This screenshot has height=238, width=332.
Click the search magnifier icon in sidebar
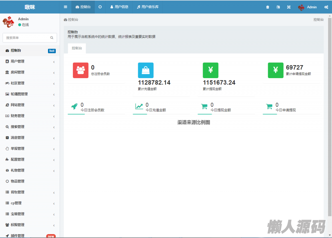pyautogui.click(x=52, y=38)
